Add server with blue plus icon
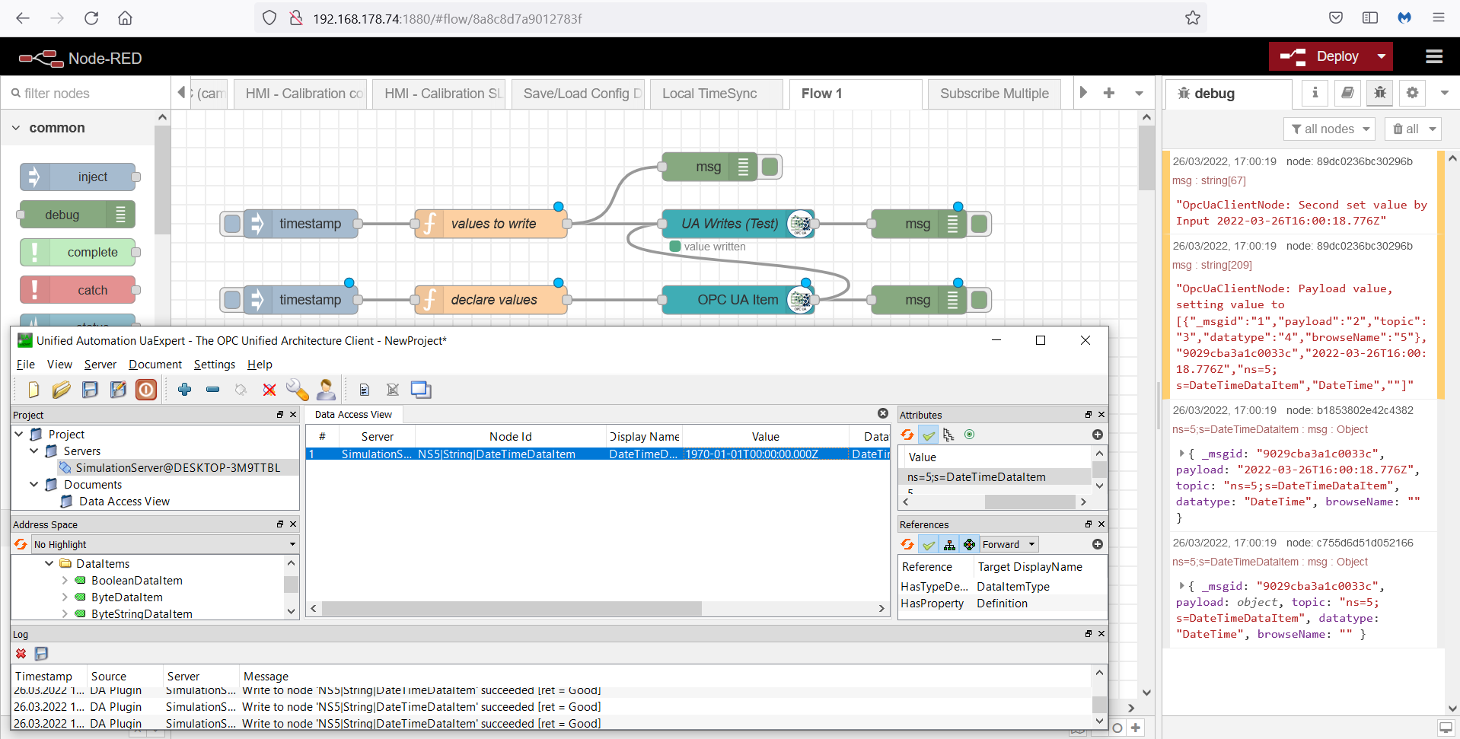 click(184, 390)
